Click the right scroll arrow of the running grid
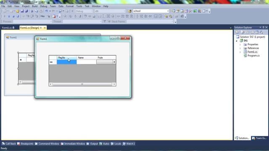Screen dimensions: 269x151 [114, 84]
